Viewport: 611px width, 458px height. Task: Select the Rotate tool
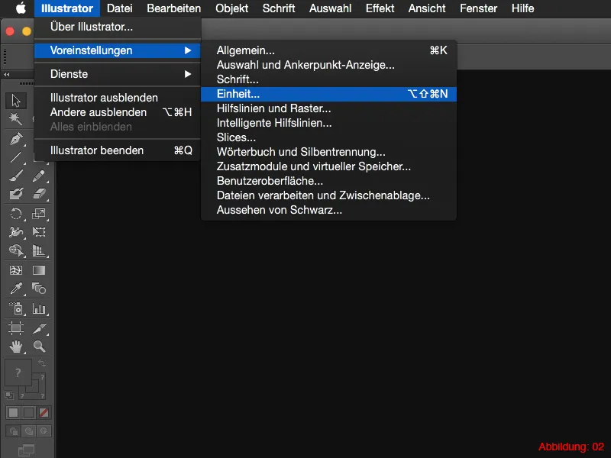pyautogui.click(x=16, y=214)
